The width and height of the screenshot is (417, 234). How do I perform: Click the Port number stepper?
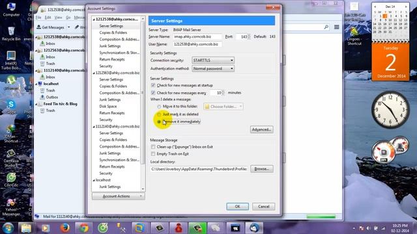(x=249, y=36)
